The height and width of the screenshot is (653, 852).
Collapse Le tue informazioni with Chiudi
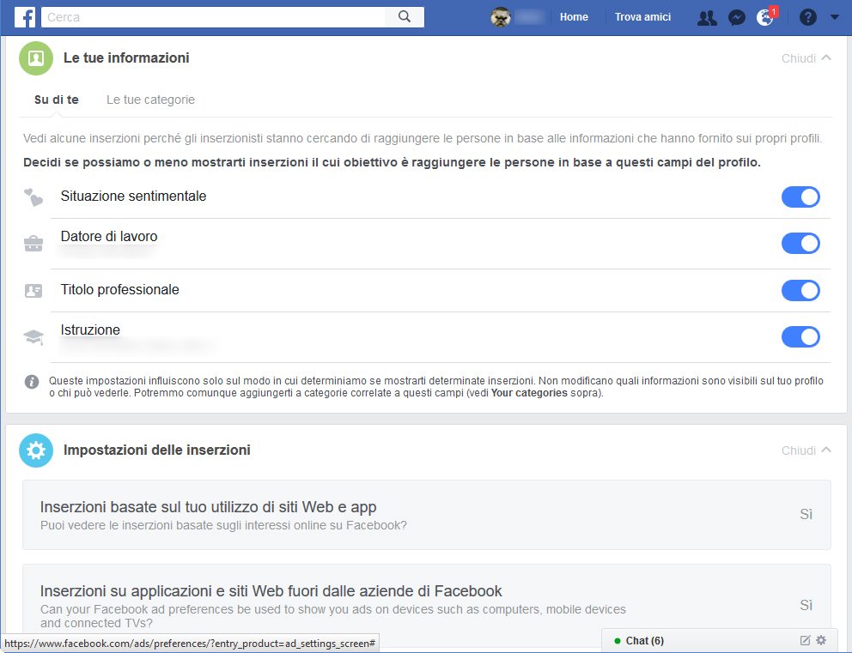point(806,58)
